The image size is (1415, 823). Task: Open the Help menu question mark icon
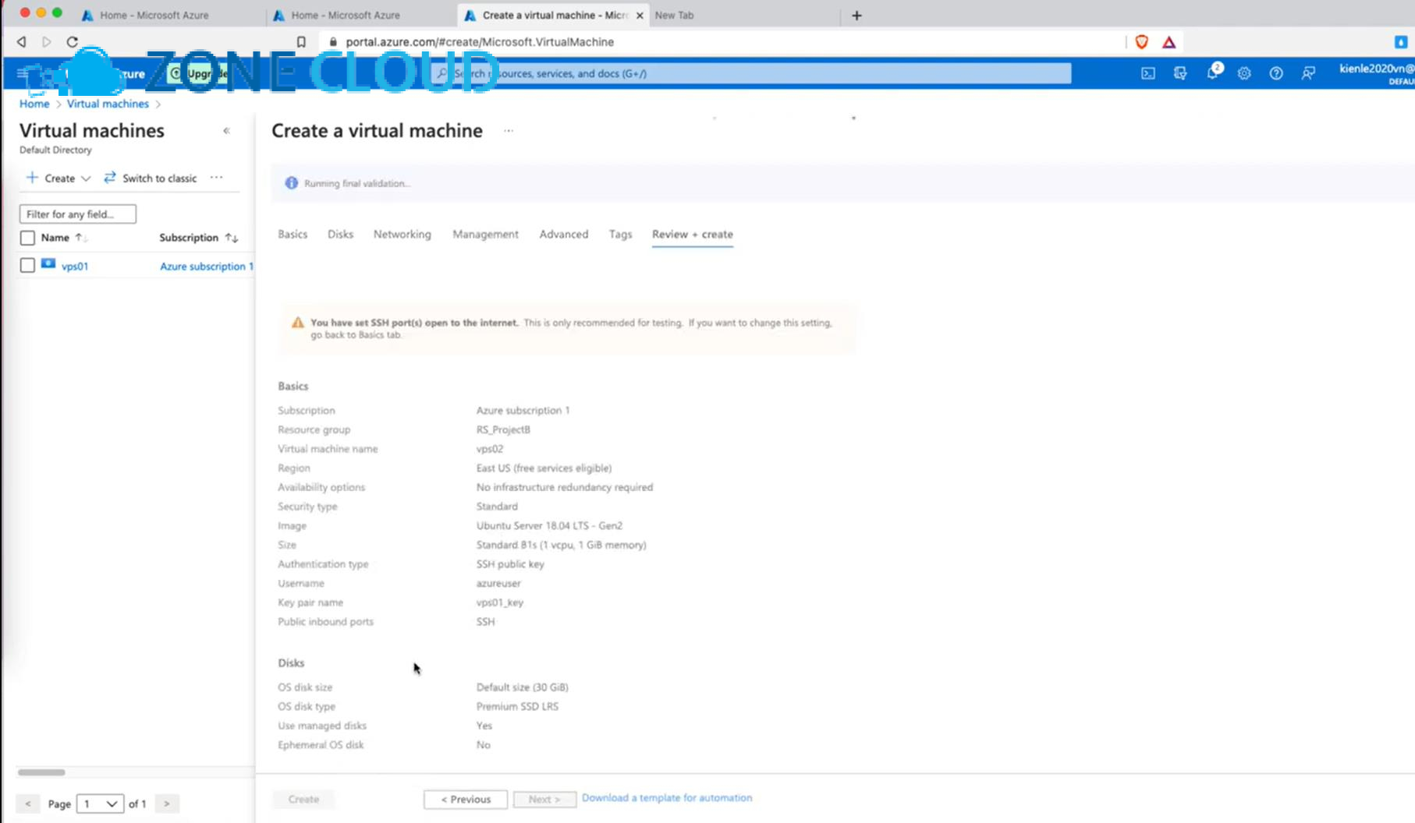click(x=1276, y=73)
